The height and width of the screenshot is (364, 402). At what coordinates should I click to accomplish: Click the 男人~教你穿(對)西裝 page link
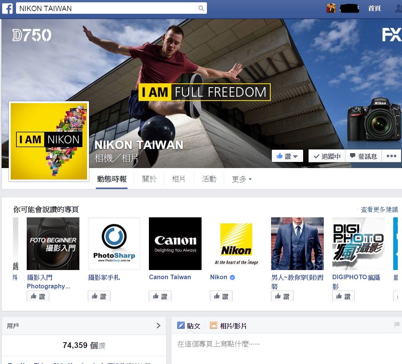tap(297, 281)
